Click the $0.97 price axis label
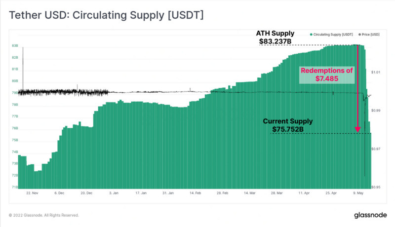The image size is (395, 227). click(x=376, y=149)
